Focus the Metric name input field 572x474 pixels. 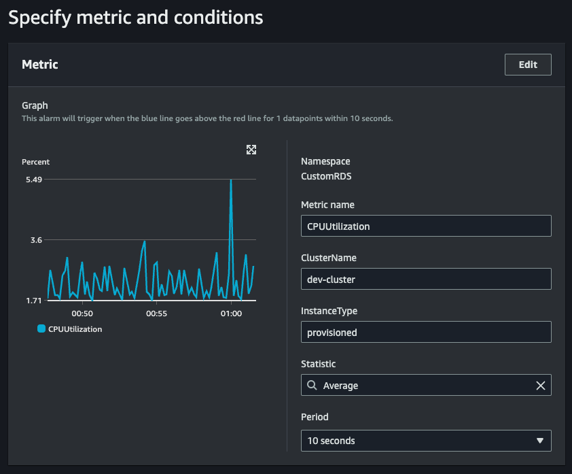(x=425, y=226)
